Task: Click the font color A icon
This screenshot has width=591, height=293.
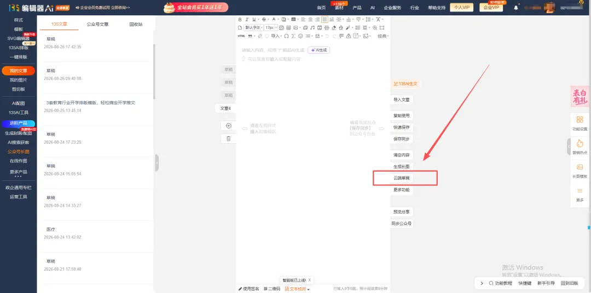Action: tap(274, 19)
